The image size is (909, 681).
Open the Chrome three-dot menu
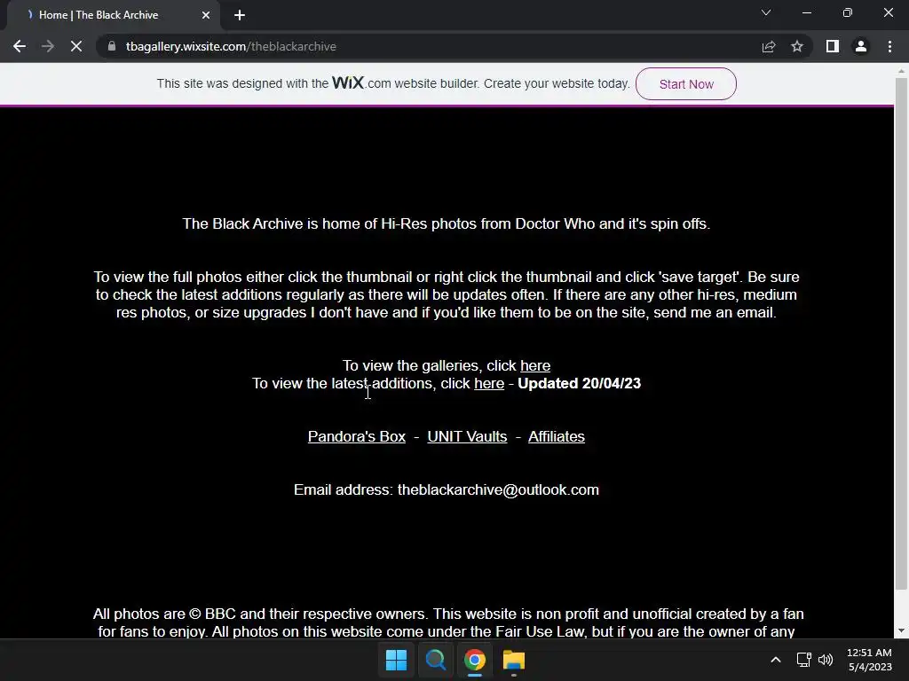(x=889, y=46)
